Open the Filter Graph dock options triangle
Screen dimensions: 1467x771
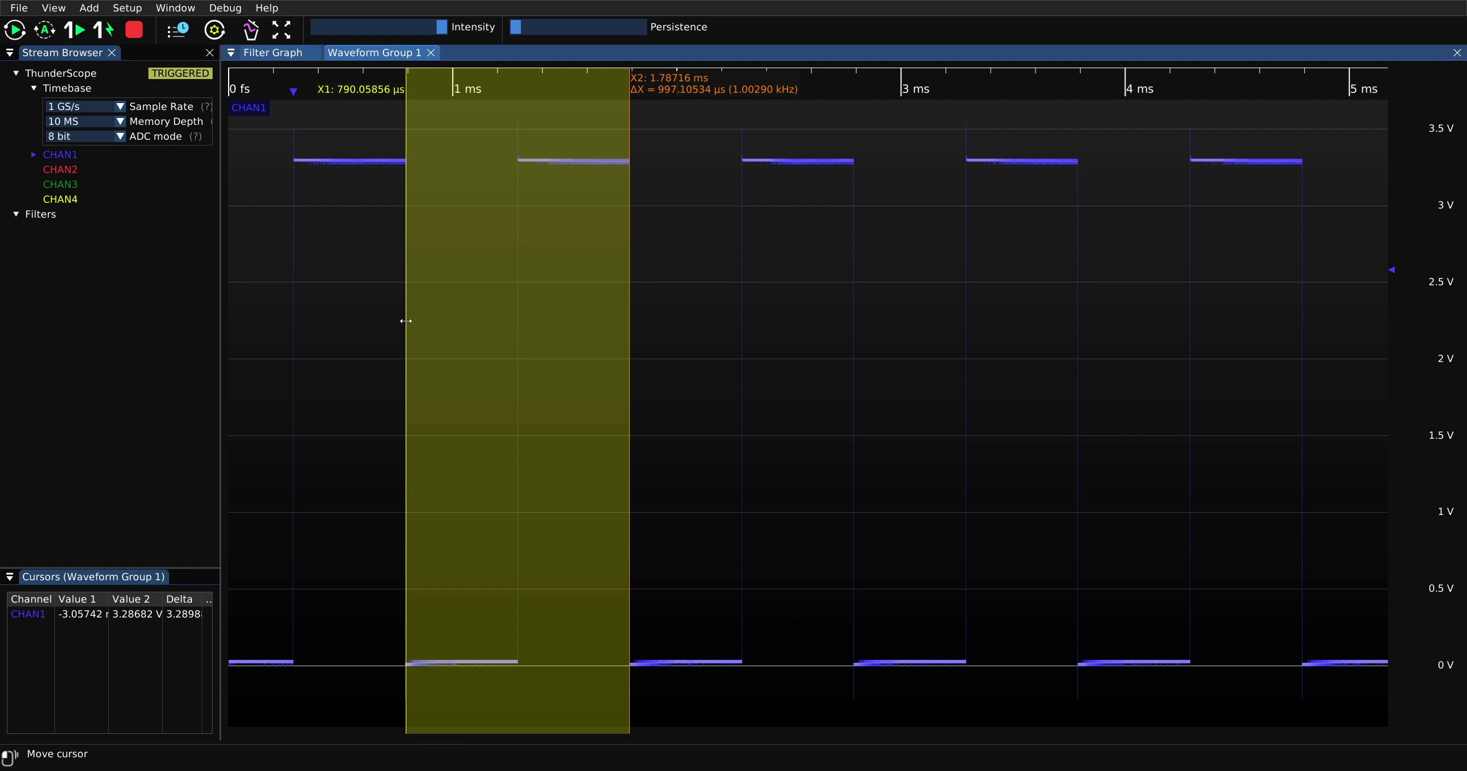[x=231, y=53]
